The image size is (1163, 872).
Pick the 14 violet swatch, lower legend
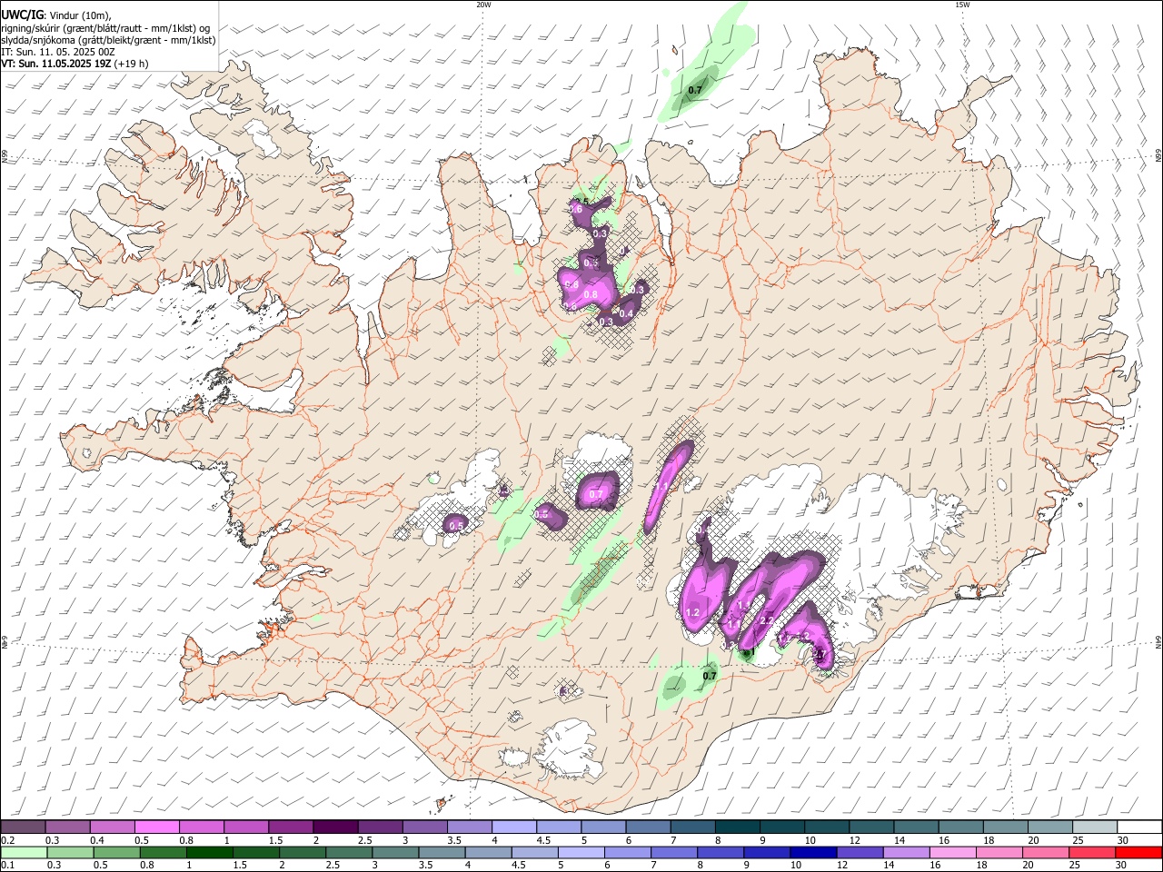907,853
